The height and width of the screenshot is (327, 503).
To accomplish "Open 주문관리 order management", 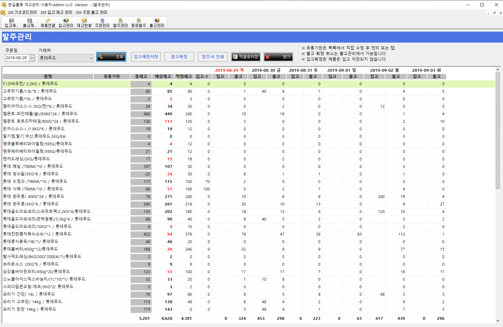I will point(102,23).
